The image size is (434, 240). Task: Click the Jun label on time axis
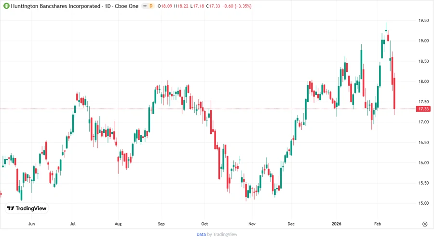point(31,224)
